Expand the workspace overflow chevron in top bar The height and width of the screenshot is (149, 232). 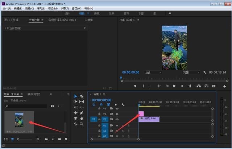click(x=170, y=13)
